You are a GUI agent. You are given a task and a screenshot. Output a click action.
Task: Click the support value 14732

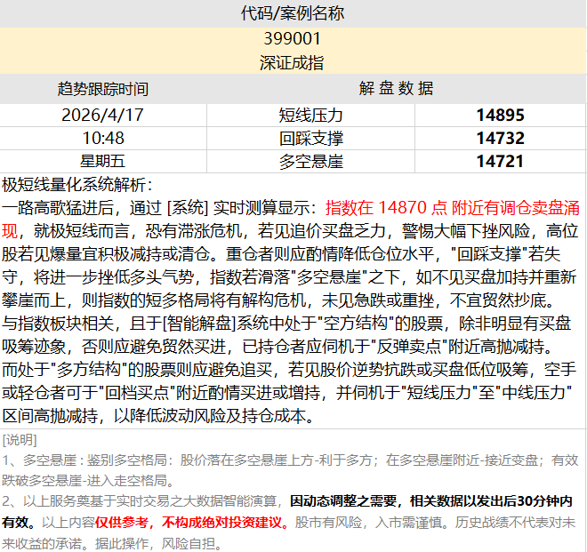pyautogui.click(x=500, y=138)
